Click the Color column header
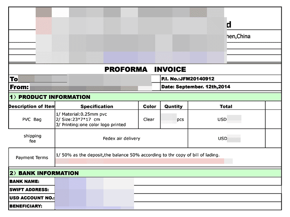This screenshot has height=217, width=290. (x=149, y=106)
